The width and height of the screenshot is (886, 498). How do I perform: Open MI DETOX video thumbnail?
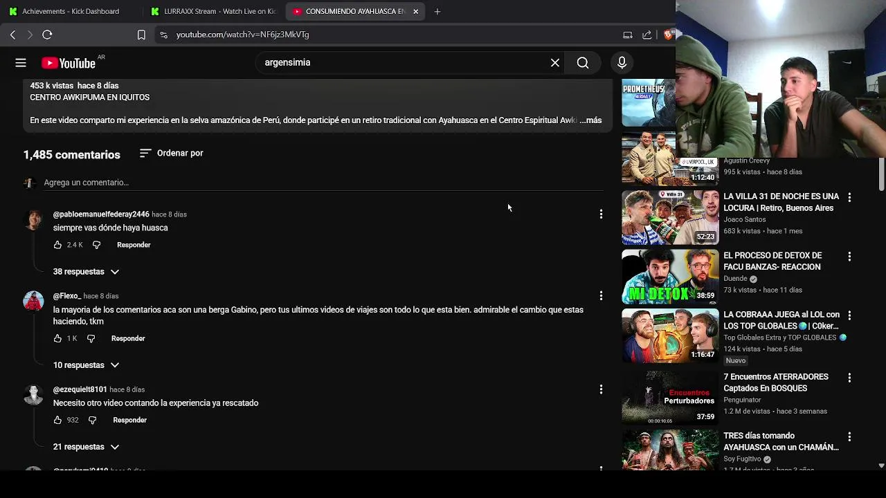(x=670, y=277)
